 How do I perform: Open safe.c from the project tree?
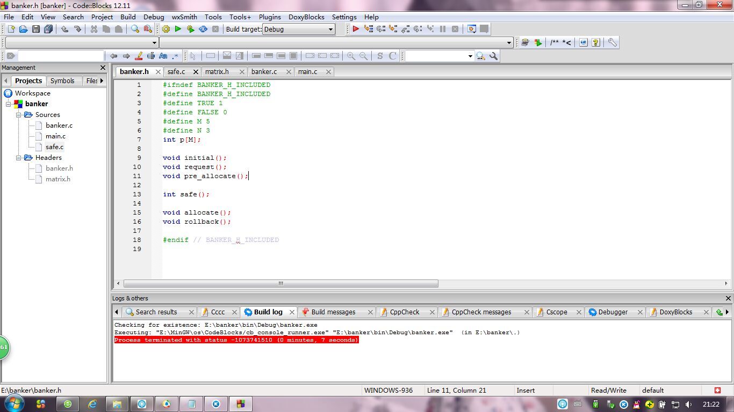coord(54,146)
